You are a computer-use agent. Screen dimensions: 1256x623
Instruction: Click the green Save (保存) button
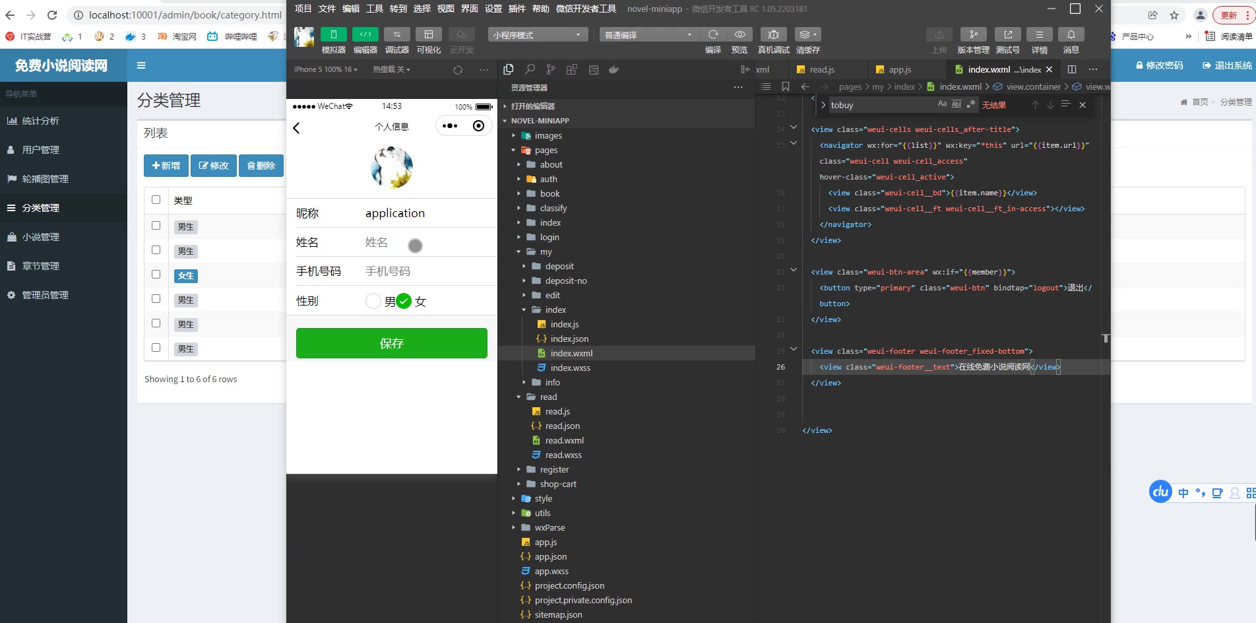pos(391,343)
